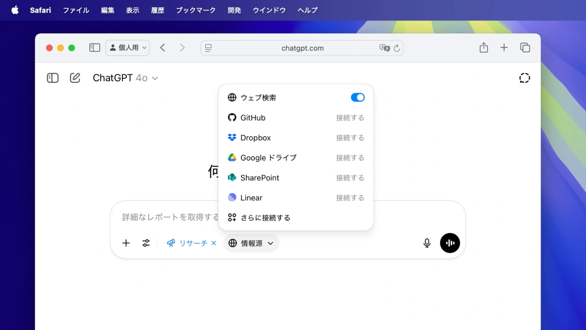Open the tools sliders icon
The image size is (586, 330).
click(x=146, y=243)
